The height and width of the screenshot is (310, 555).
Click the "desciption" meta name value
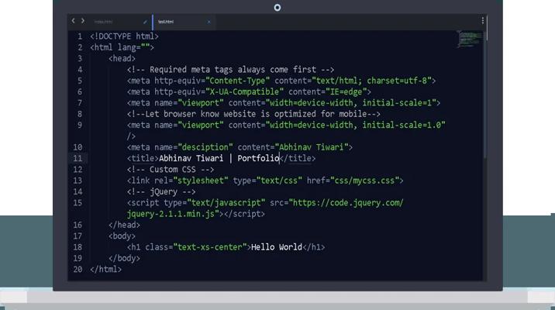[205, 147]
